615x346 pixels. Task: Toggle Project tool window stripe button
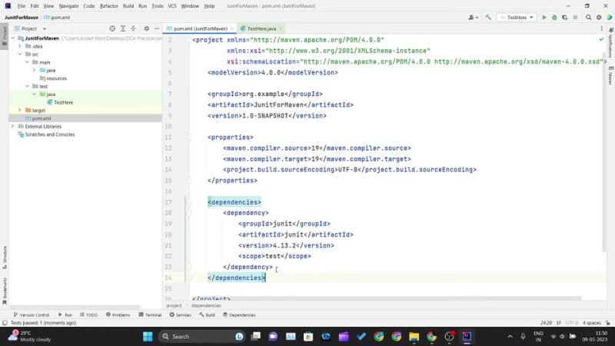coord(5,35)
